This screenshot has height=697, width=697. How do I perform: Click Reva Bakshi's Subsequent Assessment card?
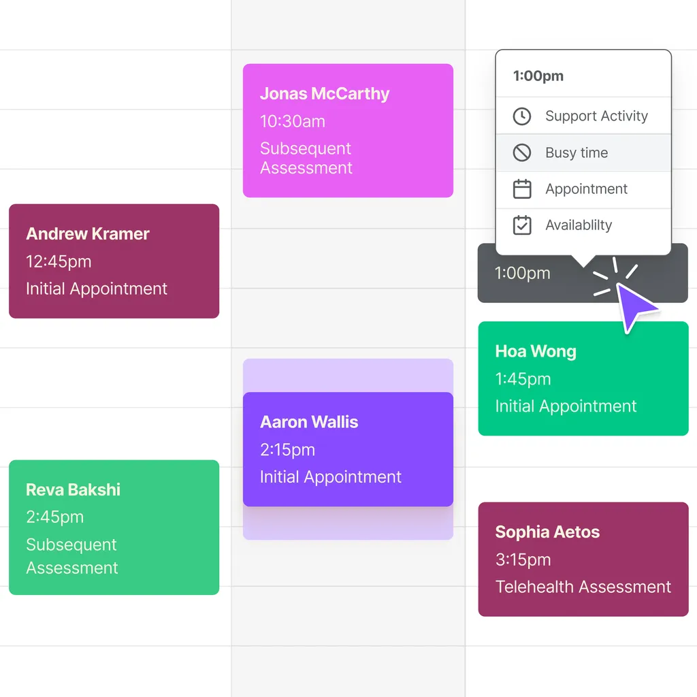(x=113, y=528)
